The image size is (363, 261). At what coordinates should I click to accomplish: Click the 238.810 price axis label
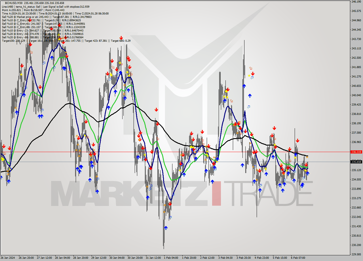tap(356, 114)
